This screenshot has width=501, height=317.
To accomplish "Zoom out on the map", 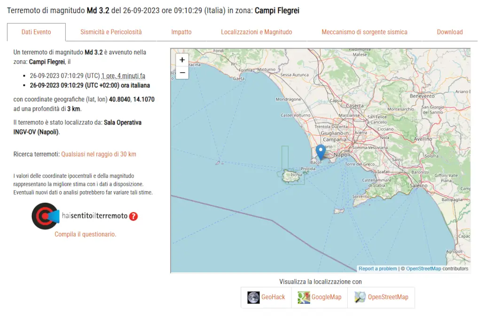I will point(182,73).
